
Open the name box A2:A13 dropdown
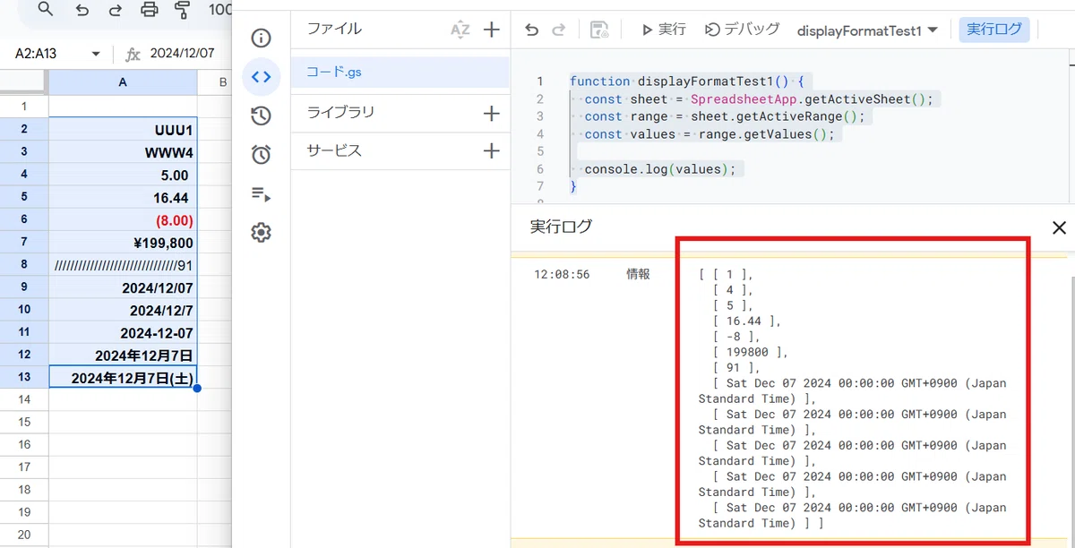click(x=96, y=54)
